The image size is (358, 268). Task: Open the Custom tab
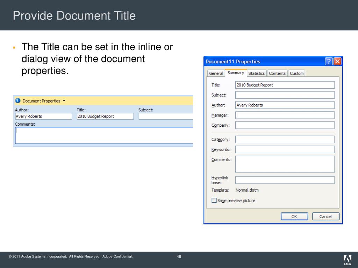[x=296, y=73]
